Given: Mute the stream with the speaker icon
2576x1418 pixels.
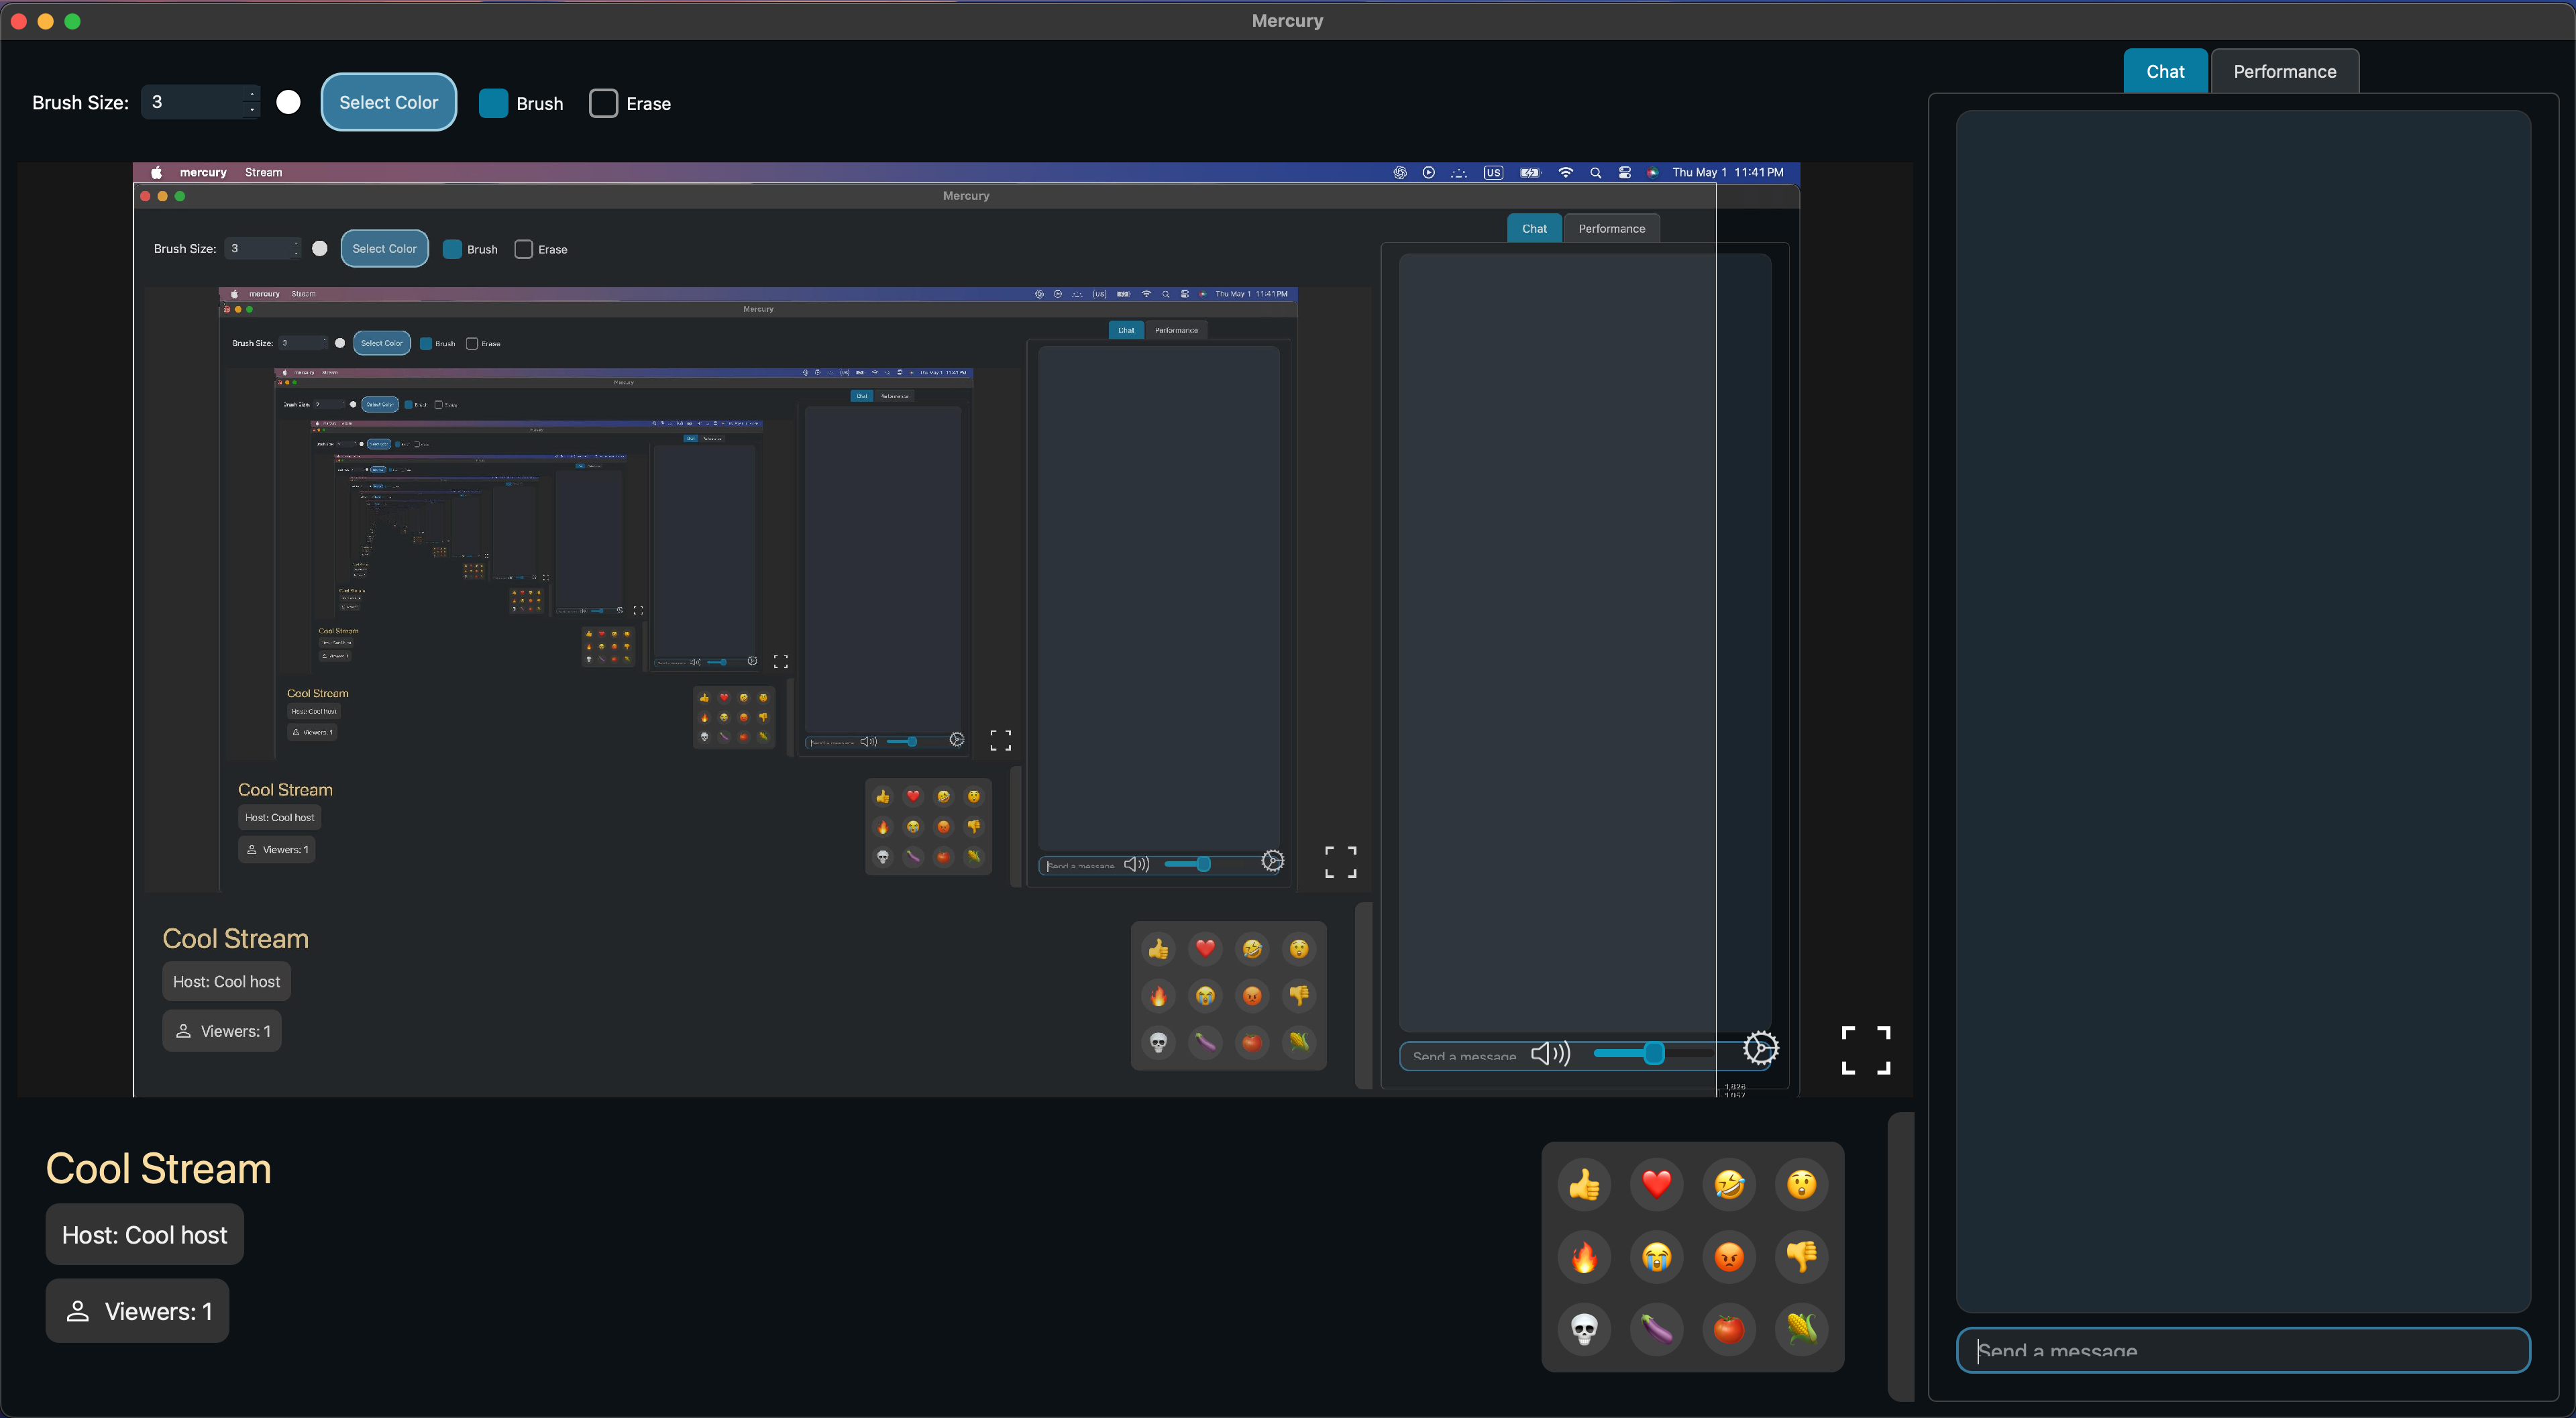Looking at the screenshot, I should 1550,1053.
